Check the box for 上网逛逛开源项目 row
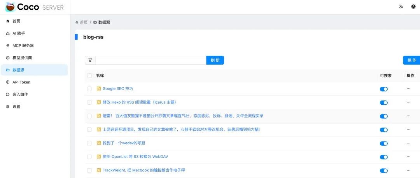The height and width of the screenshot is (178, 420). click(x=89, y=130)
